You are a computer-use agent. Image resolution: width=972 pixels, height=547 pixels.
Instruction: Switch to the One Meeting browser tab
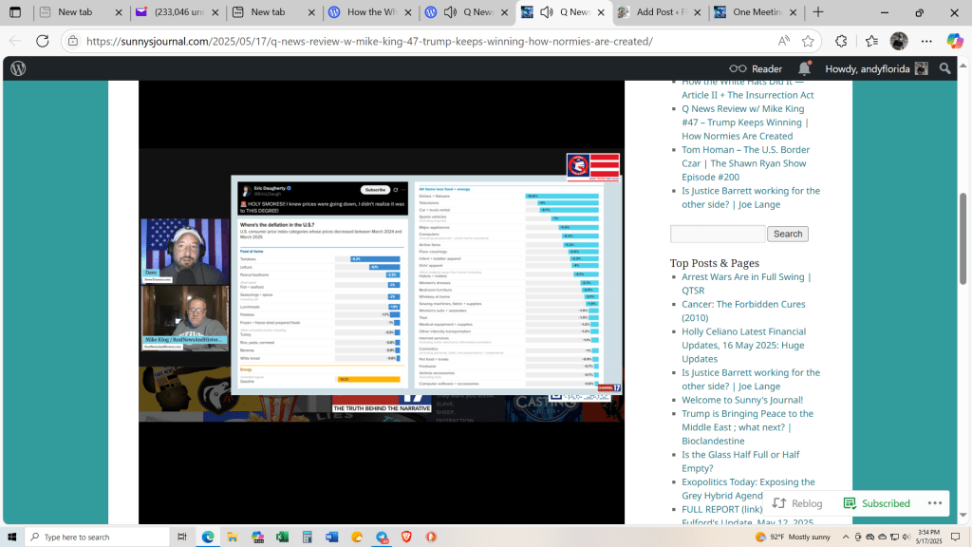pos(754,12)
